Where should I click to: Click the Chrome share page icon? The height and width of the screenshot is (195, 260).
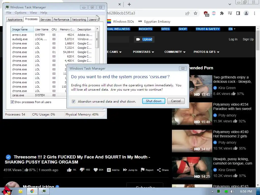pos(187,13)
